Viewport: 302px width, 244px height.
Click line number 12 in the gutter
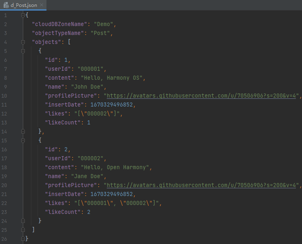(x=4, y=113)
